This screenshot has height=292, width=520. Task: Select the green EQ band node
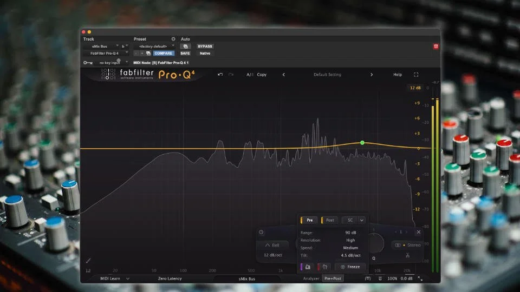(362, 143)
